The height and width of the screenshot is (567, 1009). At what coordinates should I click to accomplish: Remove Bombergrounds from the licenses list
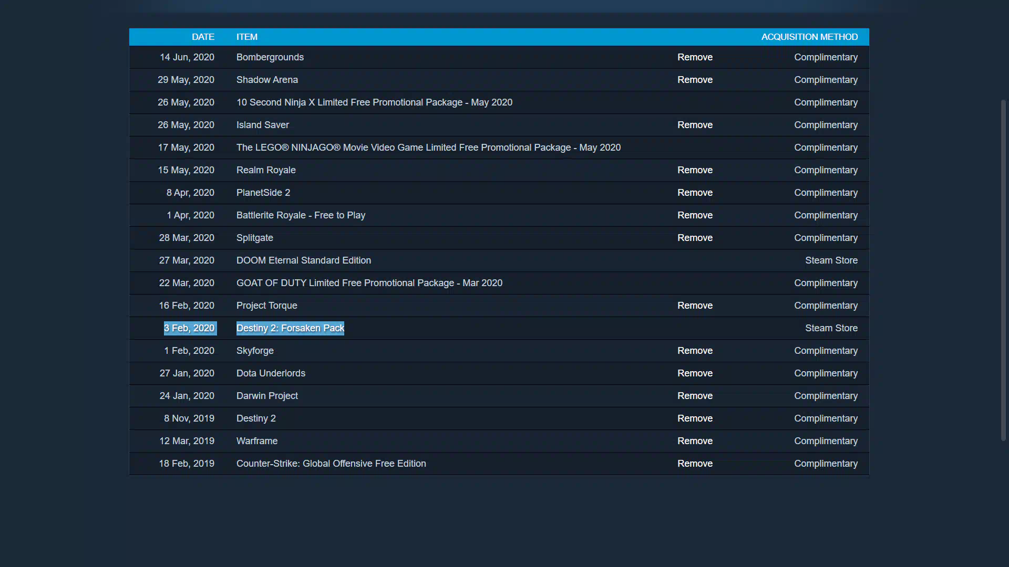click(695, 57)
